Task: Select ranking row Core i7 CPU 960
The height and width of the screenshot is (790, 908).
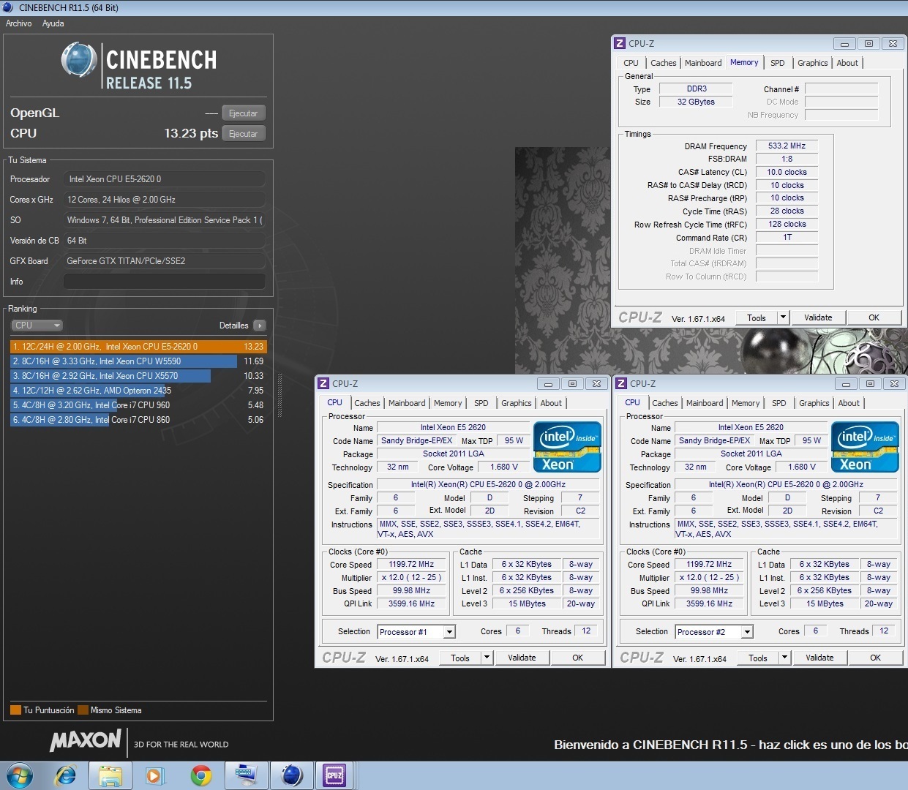Action: [138, 405]
